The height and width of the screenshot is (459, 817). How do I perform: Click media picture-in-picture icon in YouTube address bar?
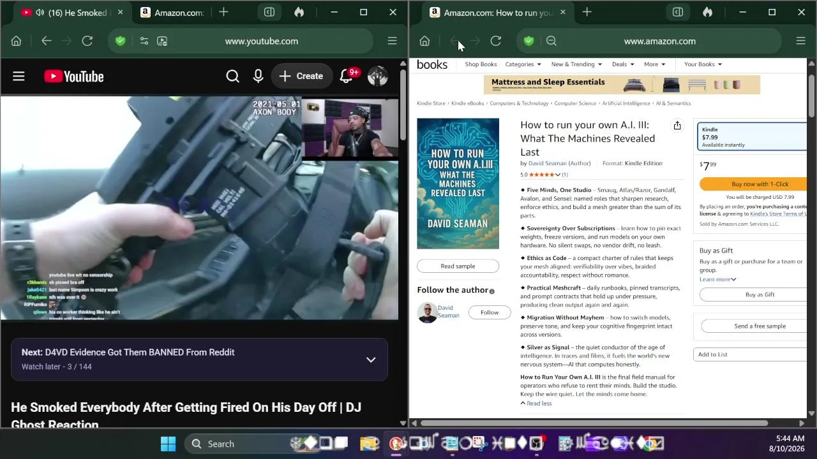coord(162,41)
